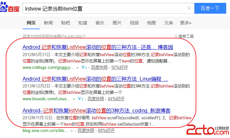Click the Baidu paw logo
Screen dimensions: 230x138
click(x=10, y=7)
